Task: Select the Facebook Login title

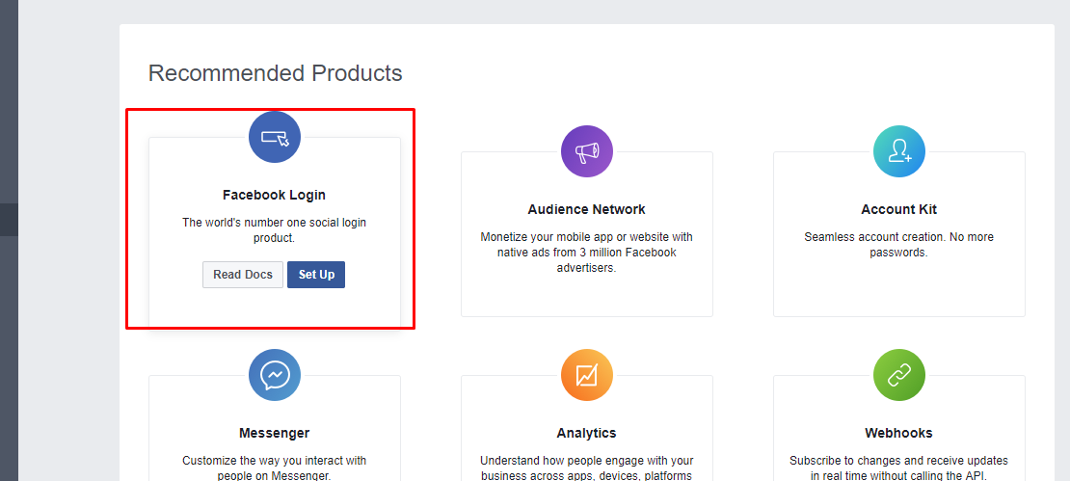Action: pos(275,195)
